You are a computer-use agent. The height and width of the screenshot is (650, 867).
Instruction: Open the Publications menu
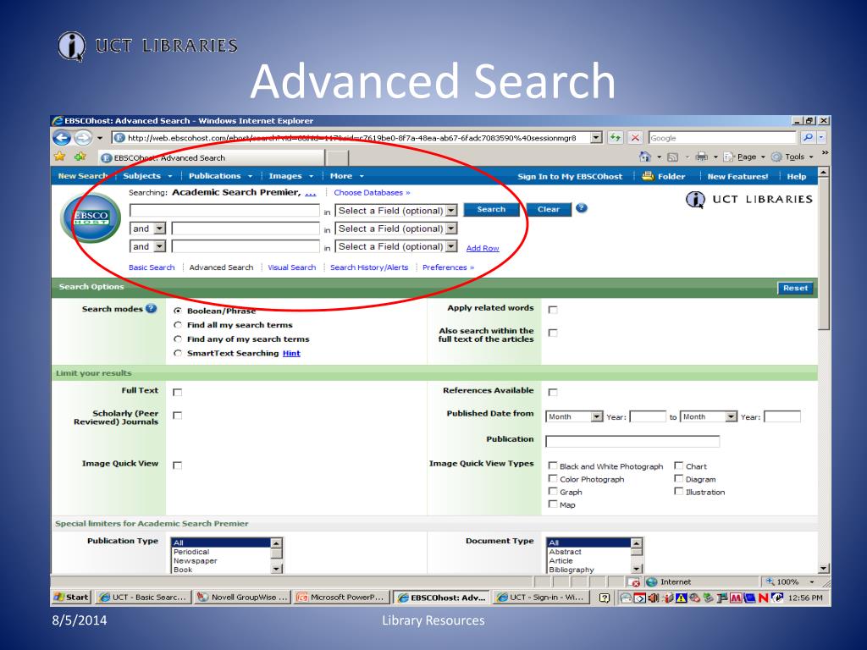click(x=220, y=176)
